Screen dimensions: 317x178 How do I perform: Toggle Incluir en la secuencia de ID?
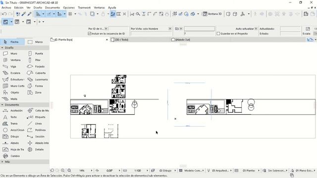tap(90, 34)
